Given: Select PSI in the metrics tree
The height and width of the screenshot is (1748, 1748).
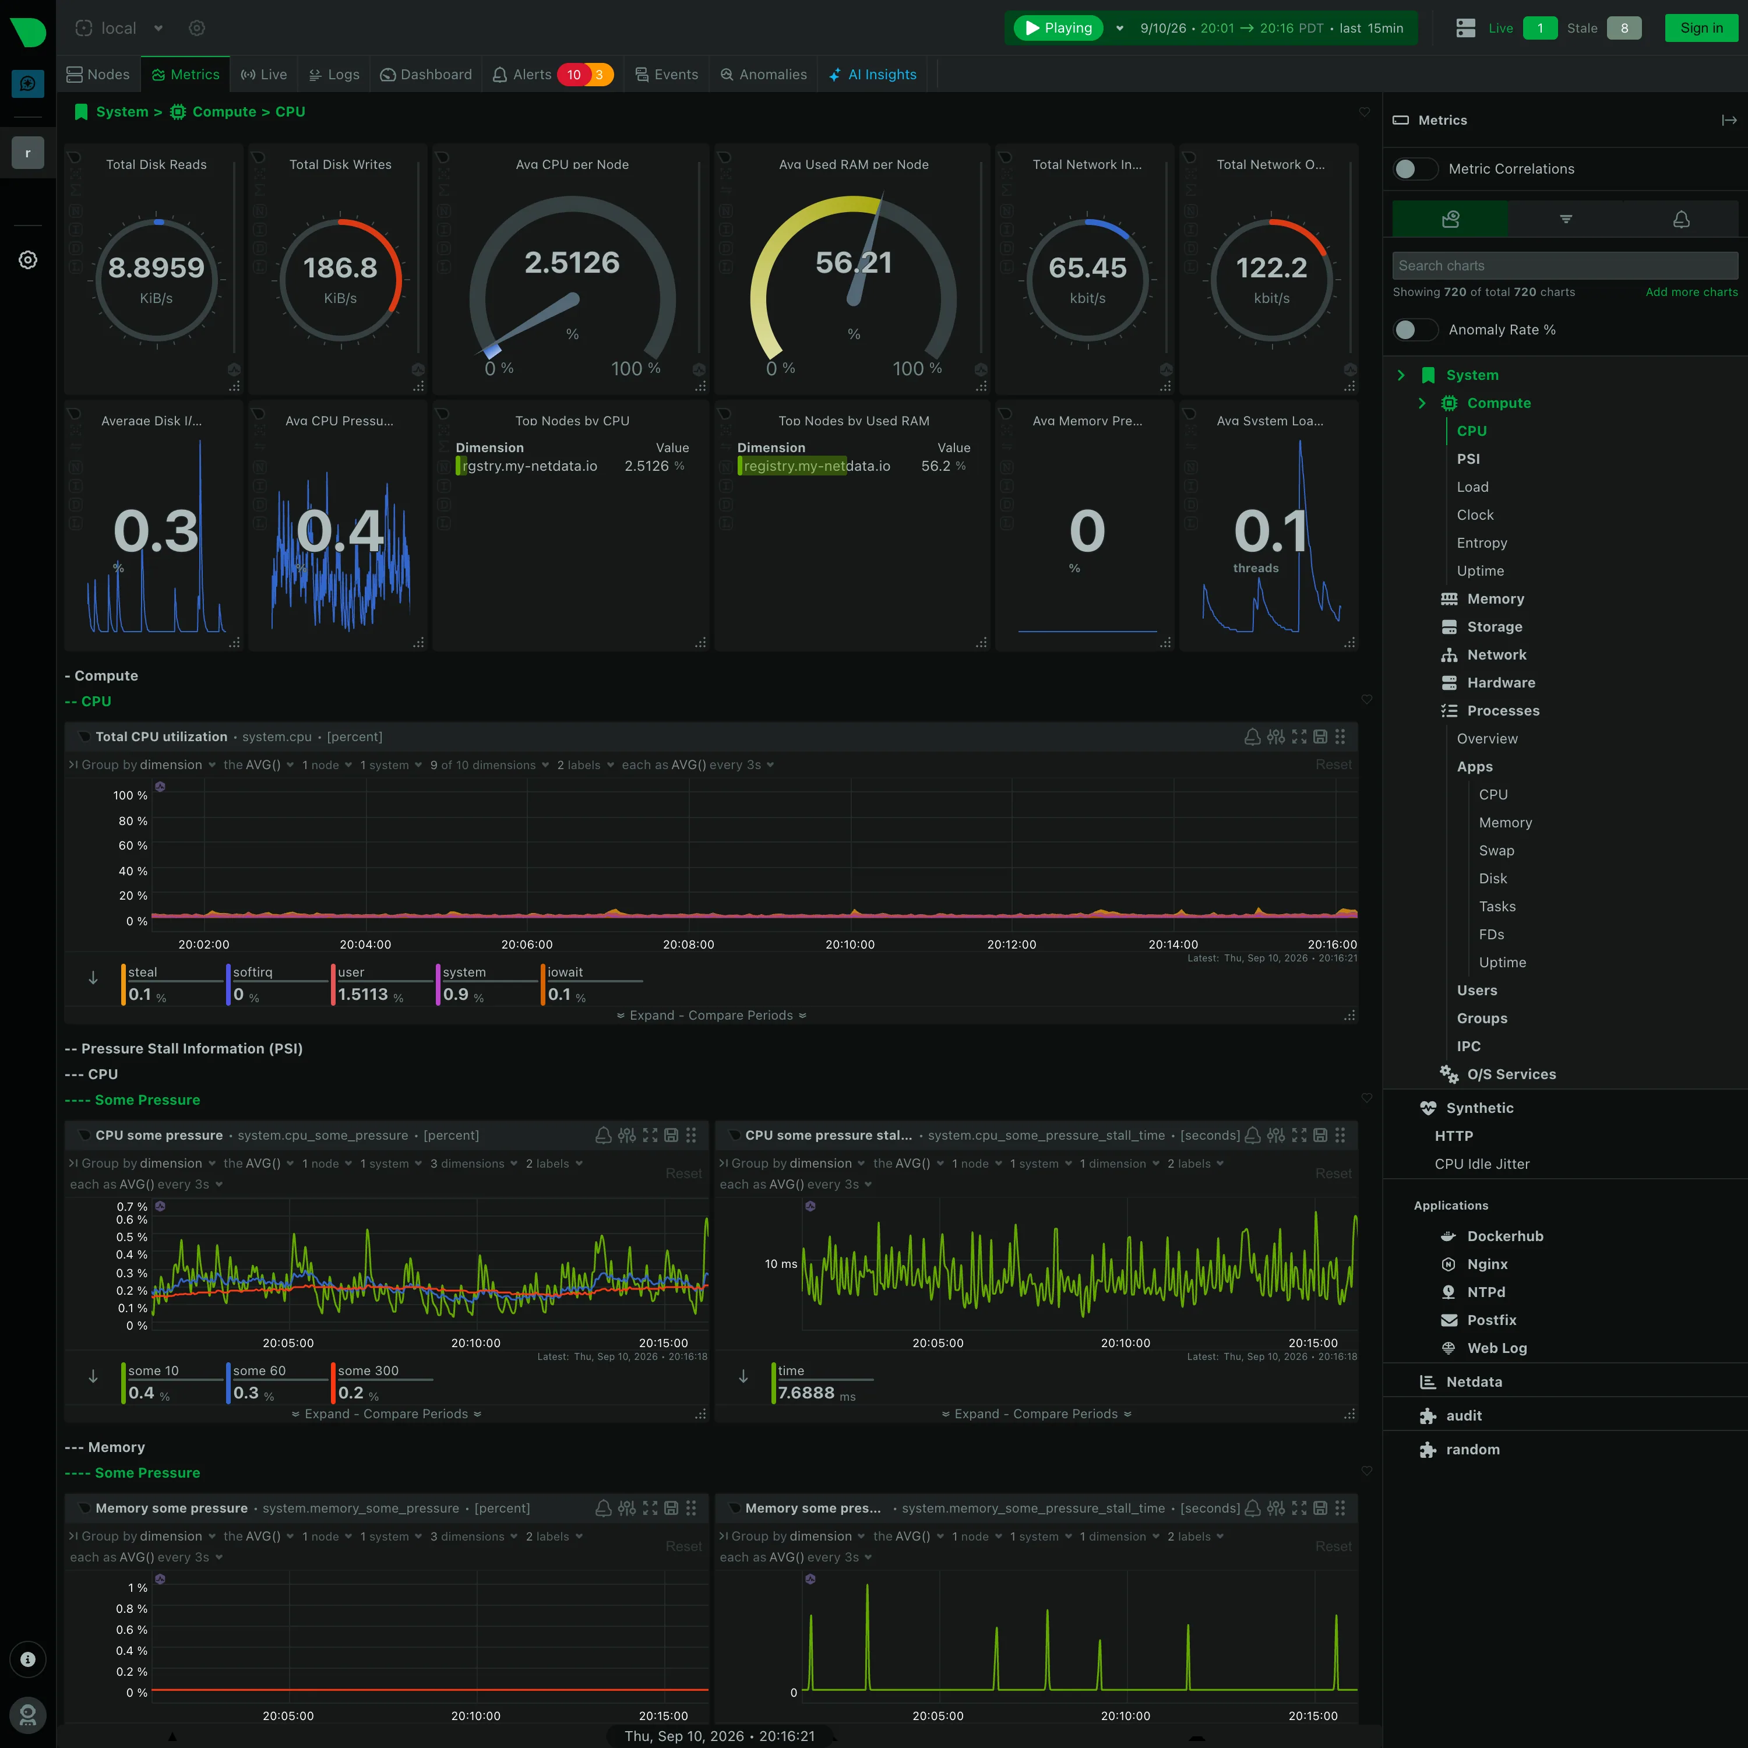Looking at the screenshot, I should [1468, 459].
